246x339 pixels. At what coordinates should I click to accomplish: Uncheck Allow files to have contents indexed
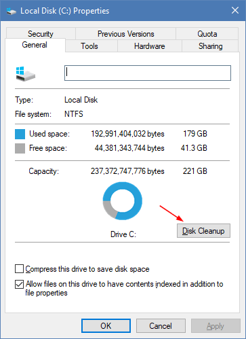(x=19, y=284)
